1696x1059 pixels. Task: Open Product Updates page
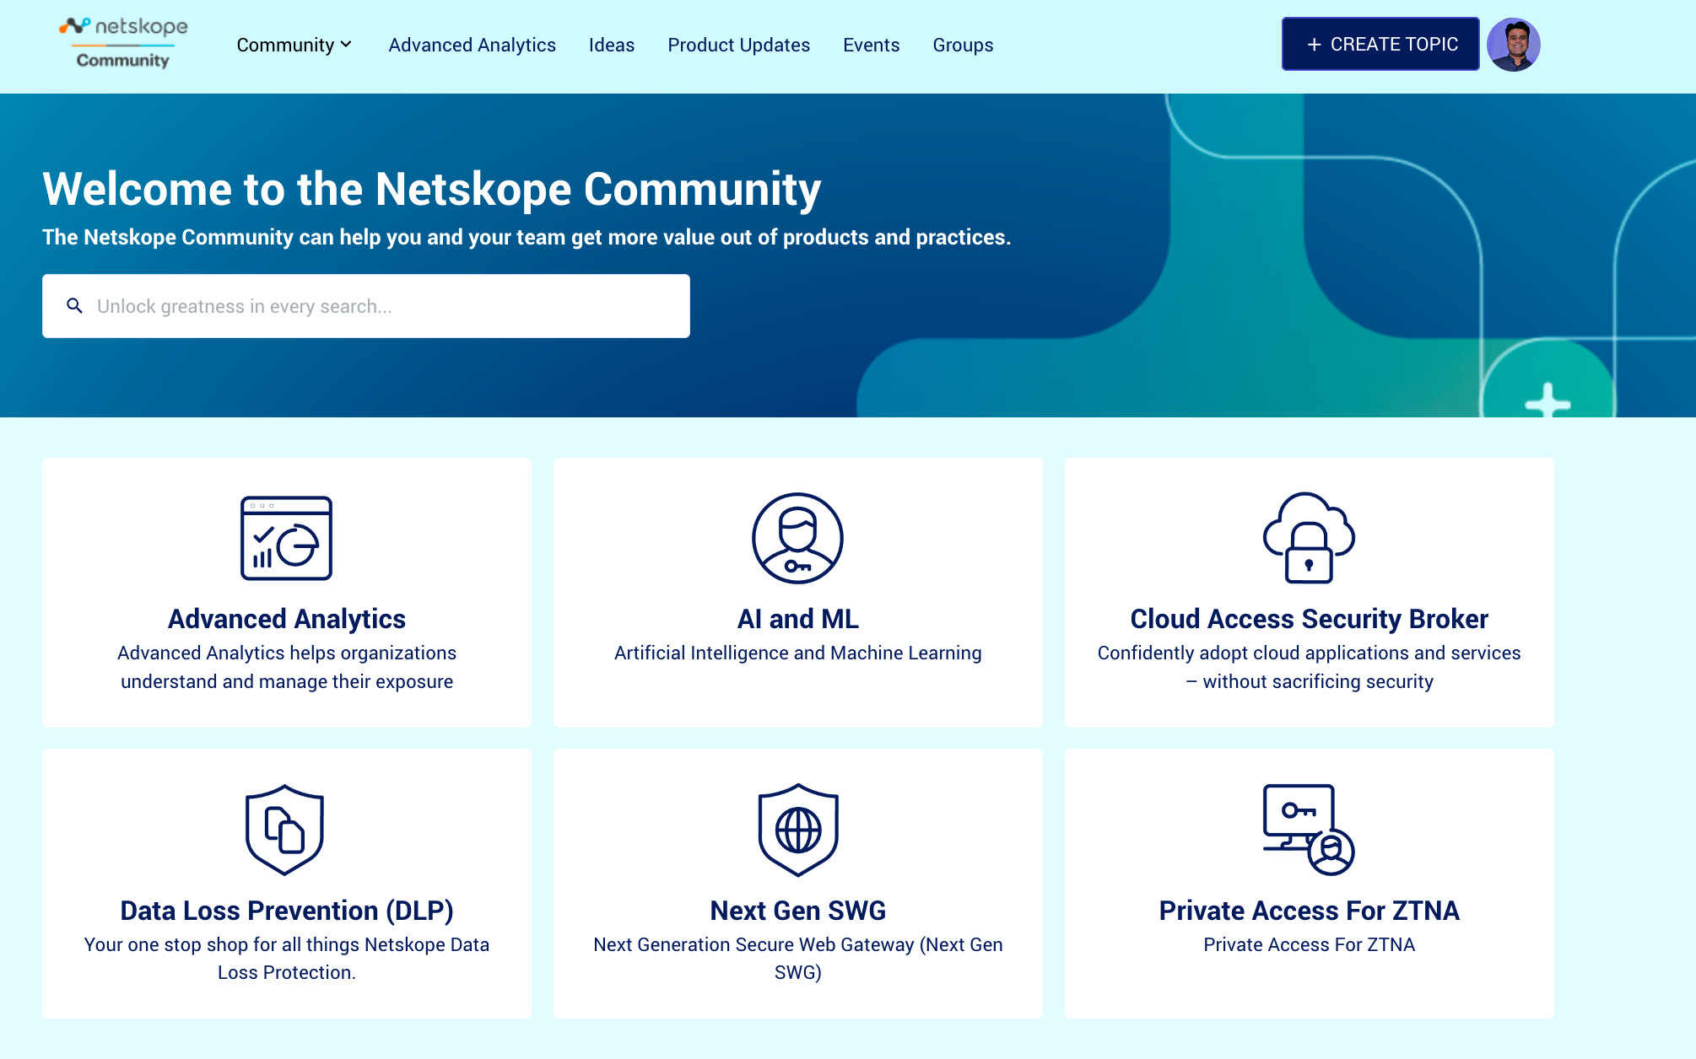coord(738,45)
